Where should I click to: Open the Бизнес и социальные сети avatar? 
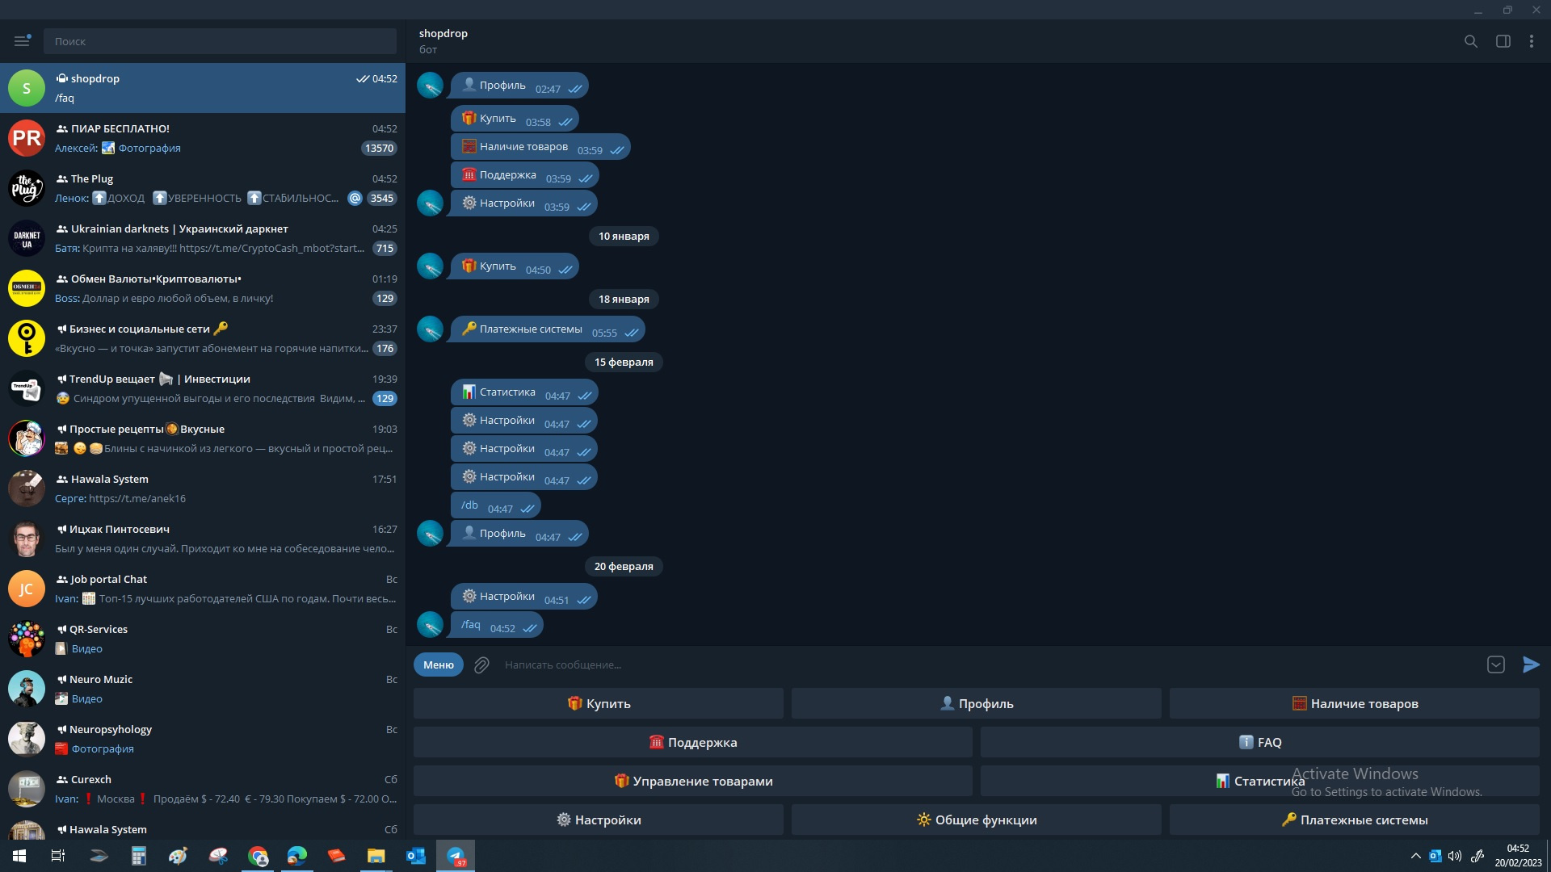27,338
